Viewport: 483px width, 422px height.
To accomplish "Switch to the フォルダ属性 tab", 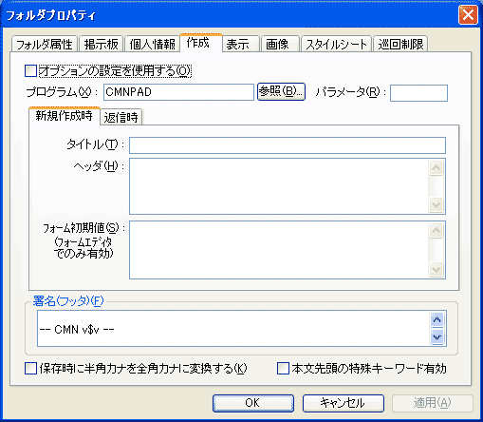I will coord(45,44).
